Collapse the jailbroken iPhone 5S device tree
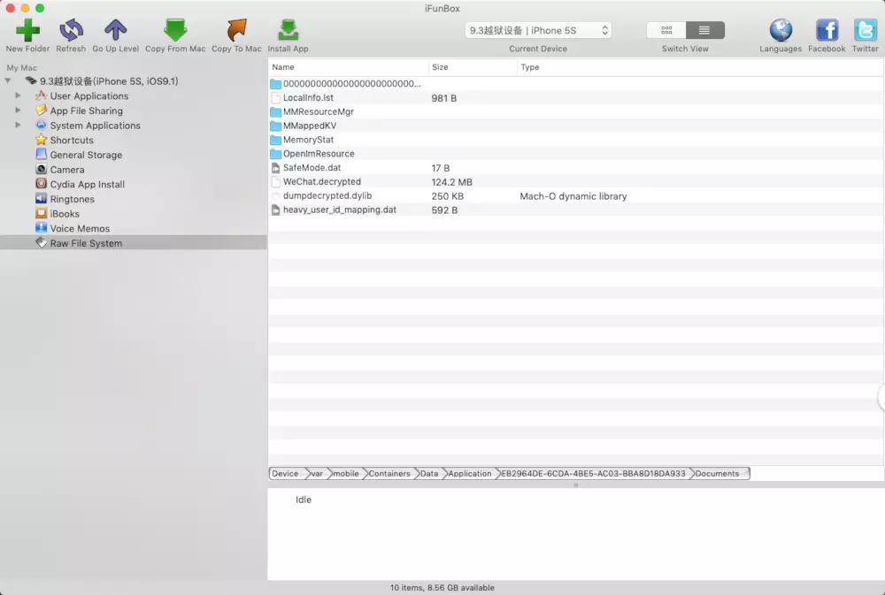The height and width of the screenshot is (595, 885). point(8,80)
